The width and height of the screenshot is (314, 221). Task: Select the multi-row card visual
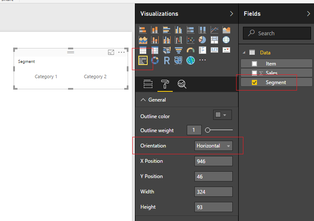[x=202, y=50]
